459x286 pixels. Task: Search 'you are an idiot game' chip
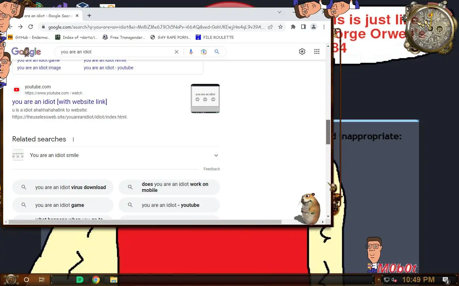tap(63, 205)
